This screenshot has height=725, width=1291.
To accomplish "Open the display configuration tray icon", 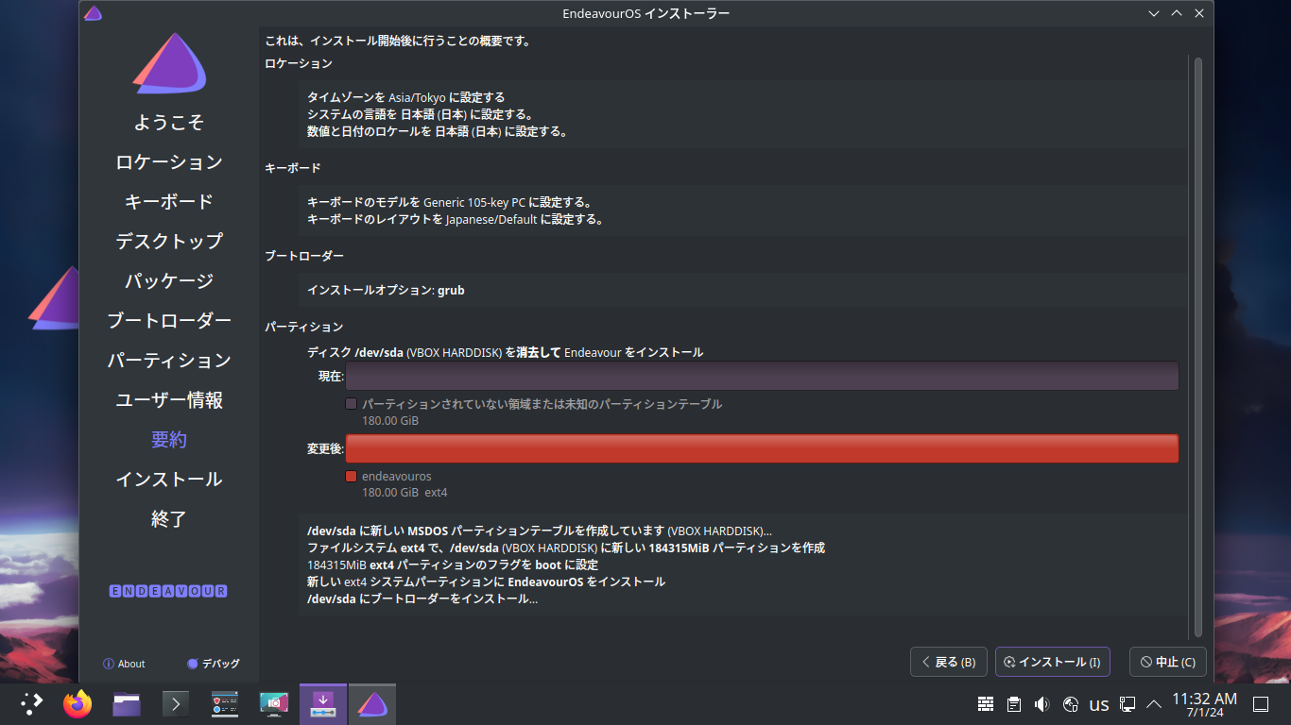I will click(1127, 704).
